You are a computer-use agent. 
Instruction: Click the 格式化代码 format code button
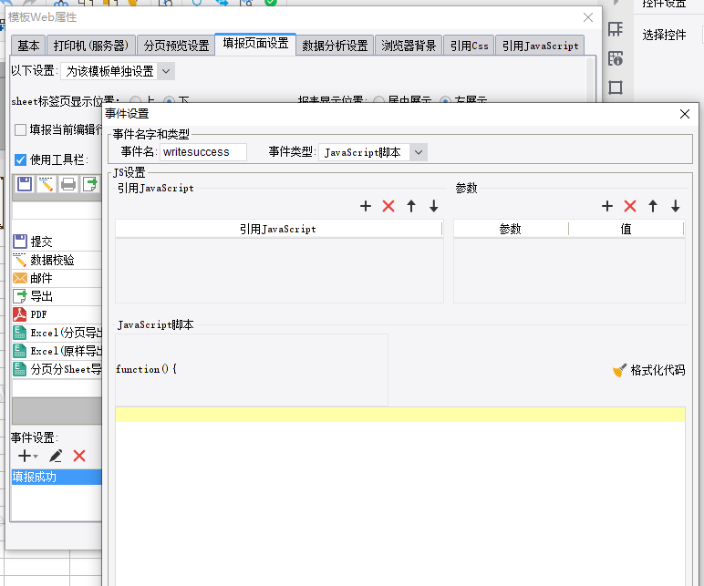click(648, 370)
